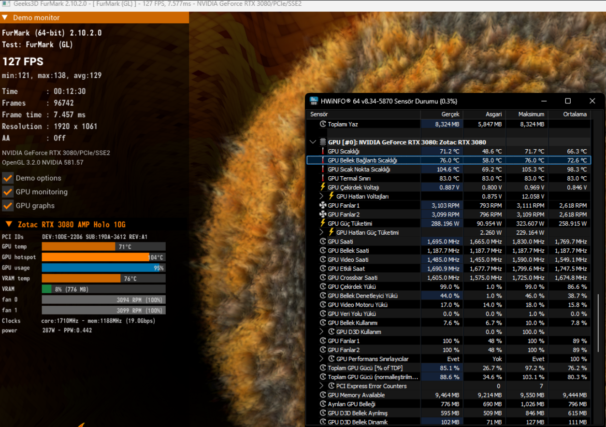Select the Ayrılan GPU Belleği row label
Image resolution: width=606 pixels, height=427 pixels.
pos(351,404)
